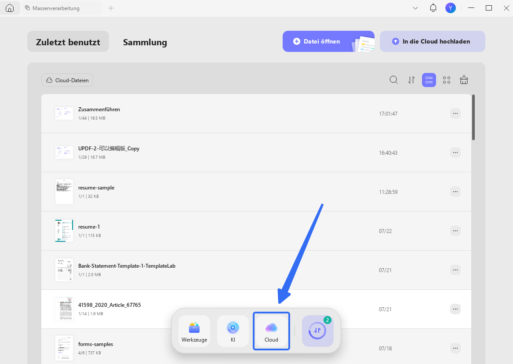Open the user account avatar Y

click(451, 8)
